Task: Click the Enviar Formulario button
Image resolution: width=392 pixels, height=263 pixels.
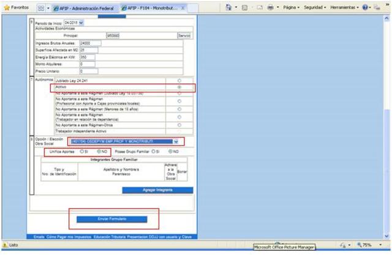Action: coord(111,219)
